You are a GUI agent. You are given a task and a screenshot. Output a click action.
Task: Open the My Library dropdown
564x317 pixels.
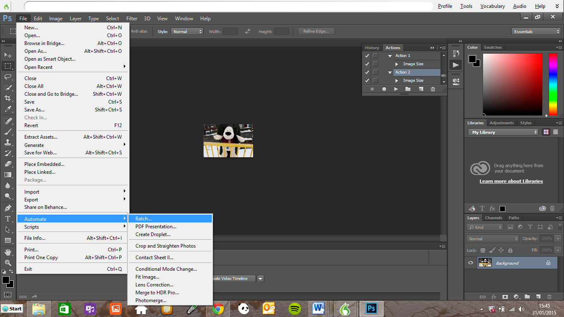[503, 132]
